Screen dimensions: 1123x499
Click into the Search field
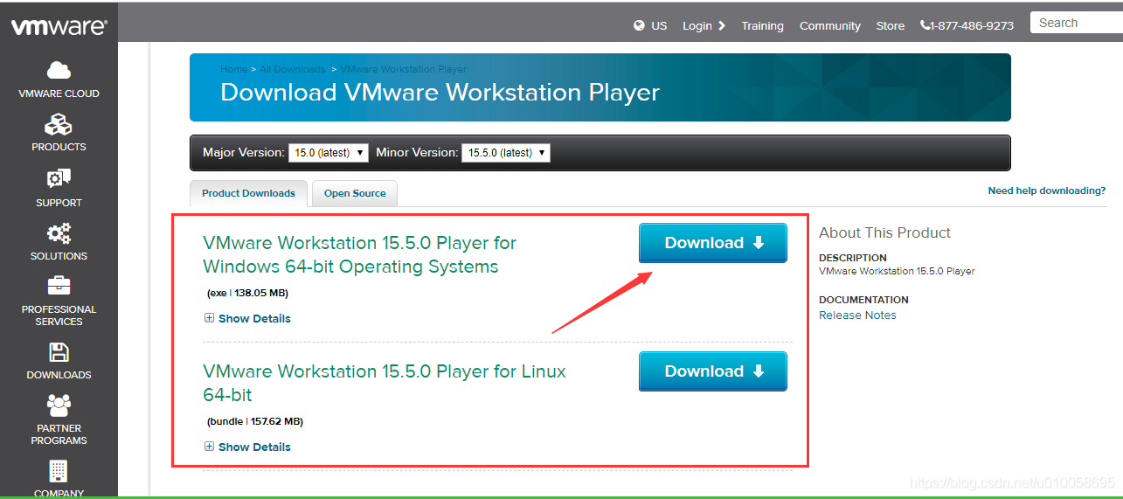coord(1076,23)
